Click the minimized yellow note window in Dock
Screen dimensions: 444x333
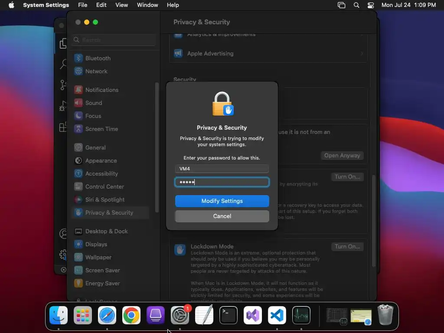[x=361, y=317]
